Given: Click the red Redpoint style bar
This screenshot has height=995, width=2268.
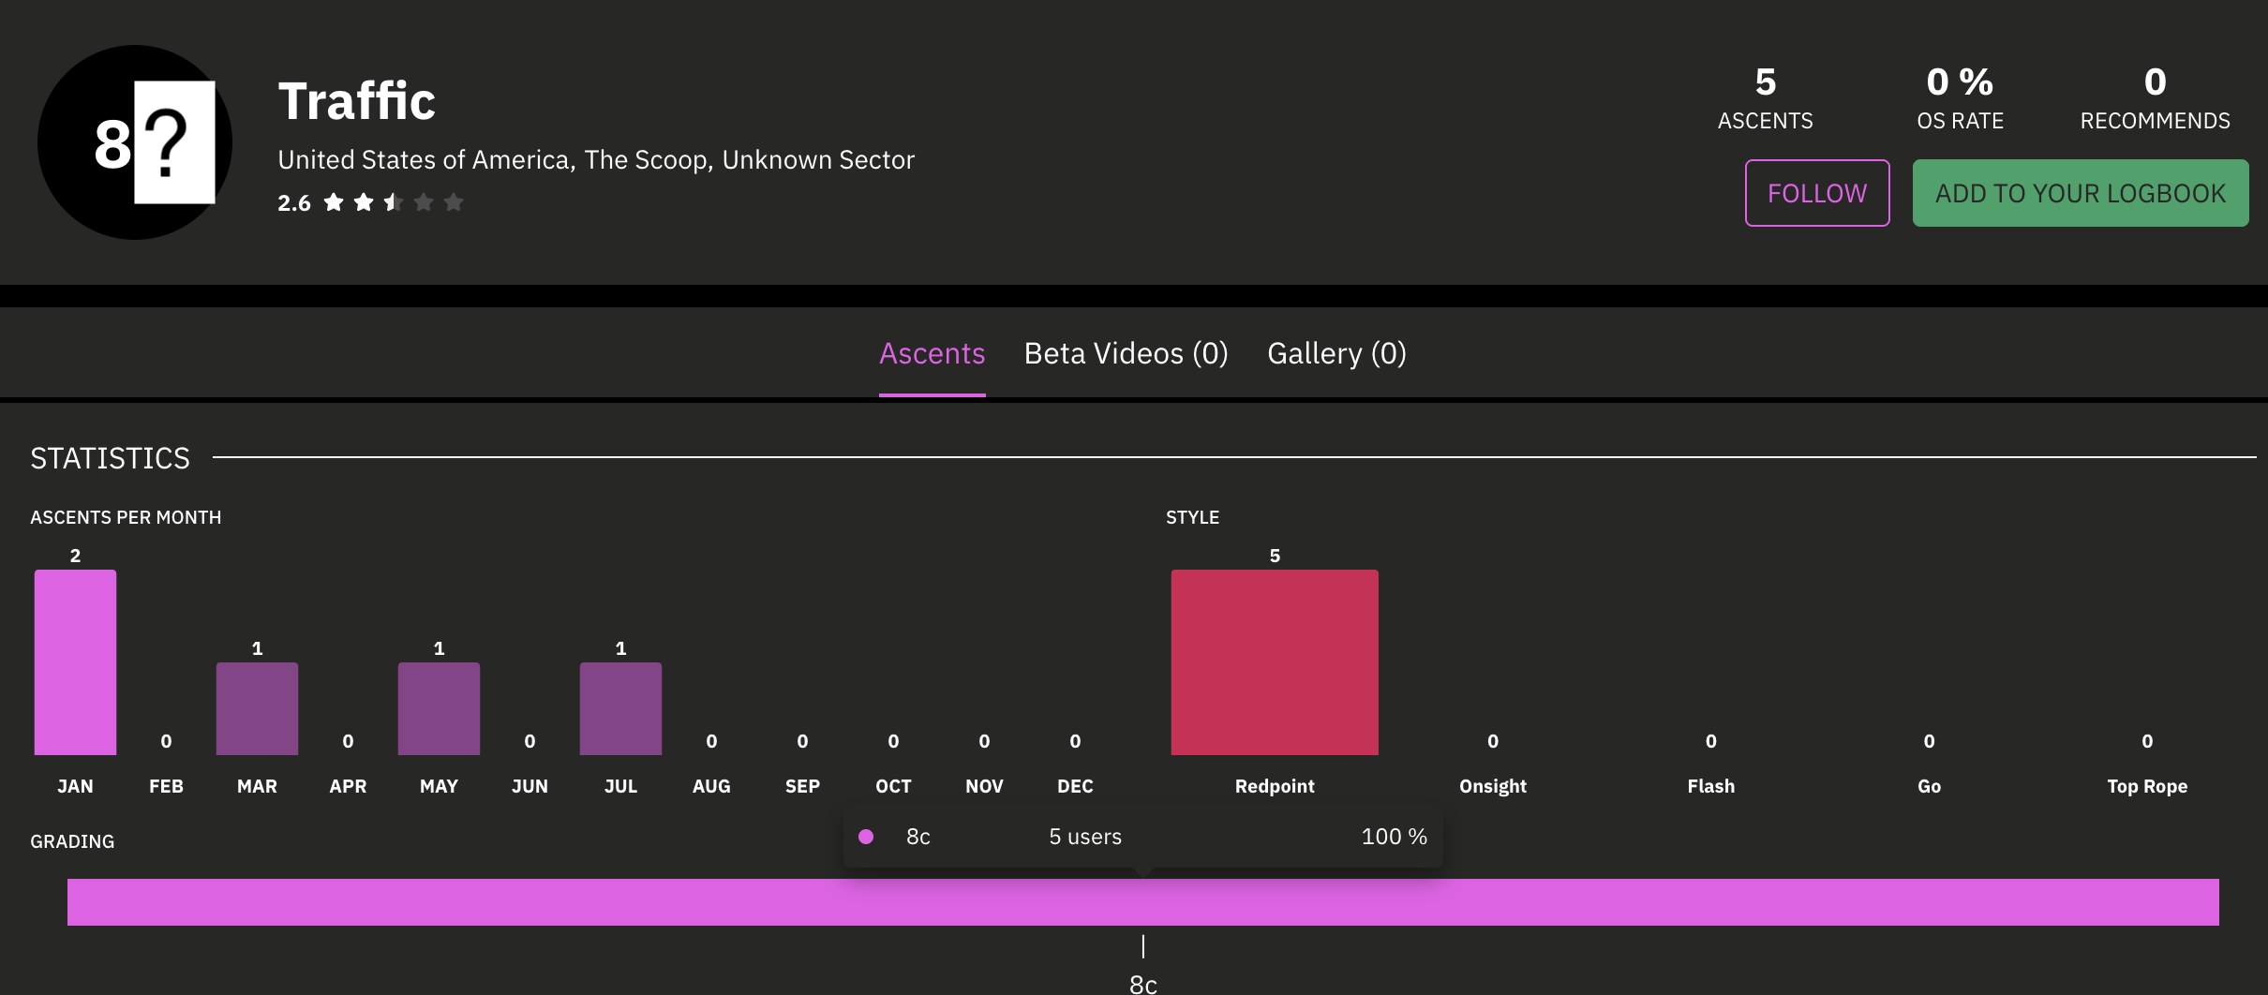Looking at the screenshot, I should click(1275, 661).
